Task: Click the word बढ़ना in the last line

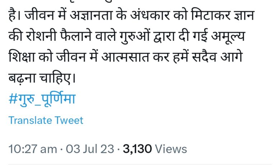Action: [x=22, y=78]
